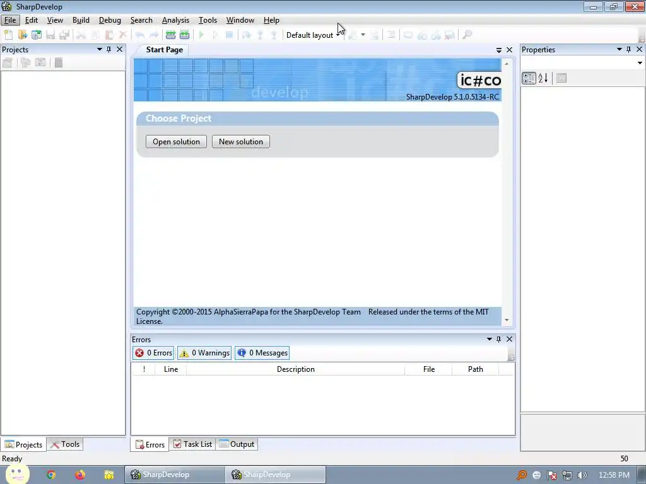Click the first icon in Projects panel toolbar

pos(8,62)
